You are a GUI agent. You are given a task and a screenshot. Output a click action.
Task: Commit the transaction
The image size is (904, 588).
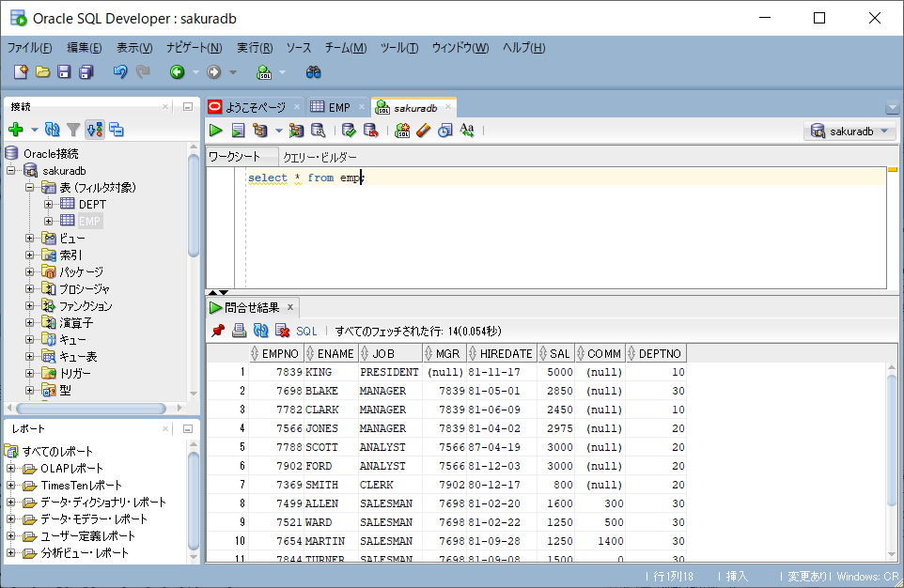click(x=349, y=131)
